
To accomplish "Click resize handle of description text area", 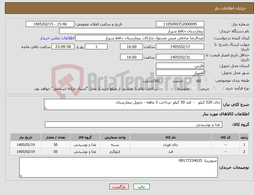I will pos(46,108).
